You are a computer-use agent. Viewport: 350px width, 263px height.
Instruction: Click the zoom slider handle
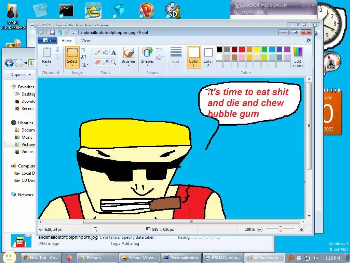coord(281,229)
